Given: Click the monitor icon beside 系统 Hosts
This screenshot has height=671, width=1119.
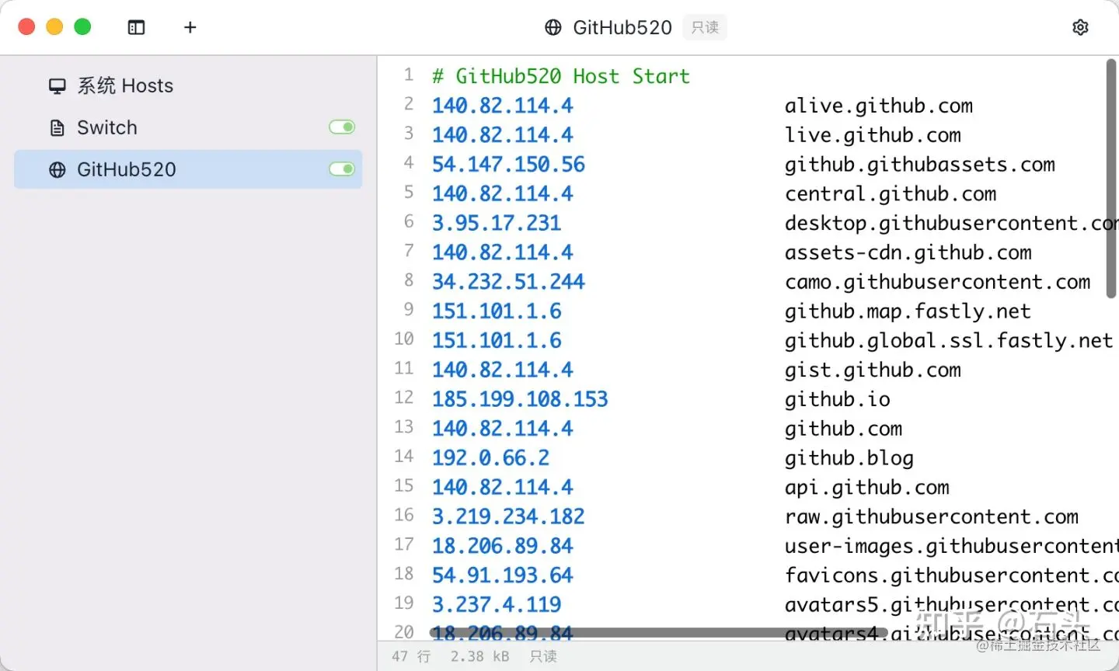Looking at the screenshot, I should pos(58,86).
